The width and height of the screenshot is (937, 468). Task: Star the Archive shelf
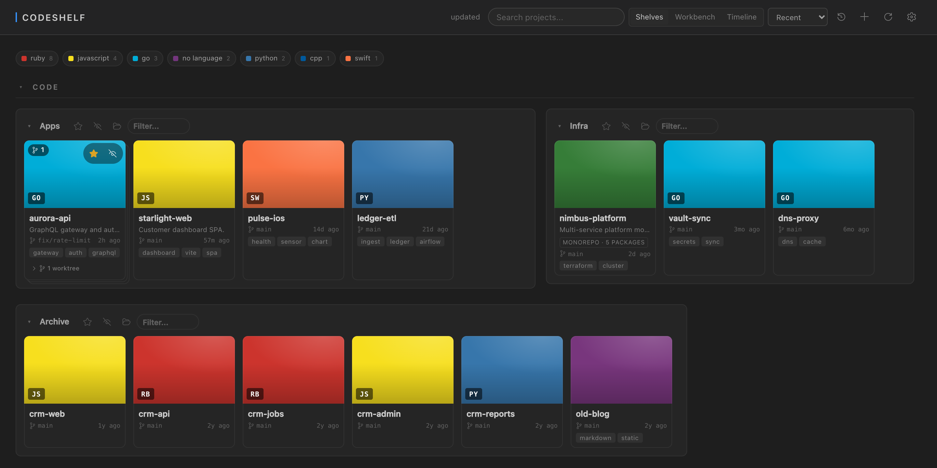tap(87, 322)
